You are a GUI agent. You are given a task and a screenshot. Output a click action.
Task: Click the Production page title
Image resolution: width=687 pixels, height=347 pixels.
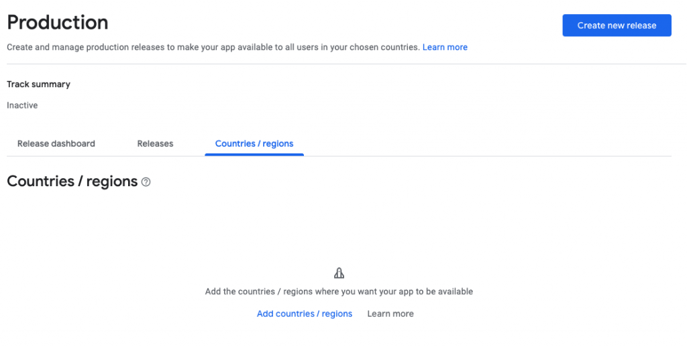(58, 22)
